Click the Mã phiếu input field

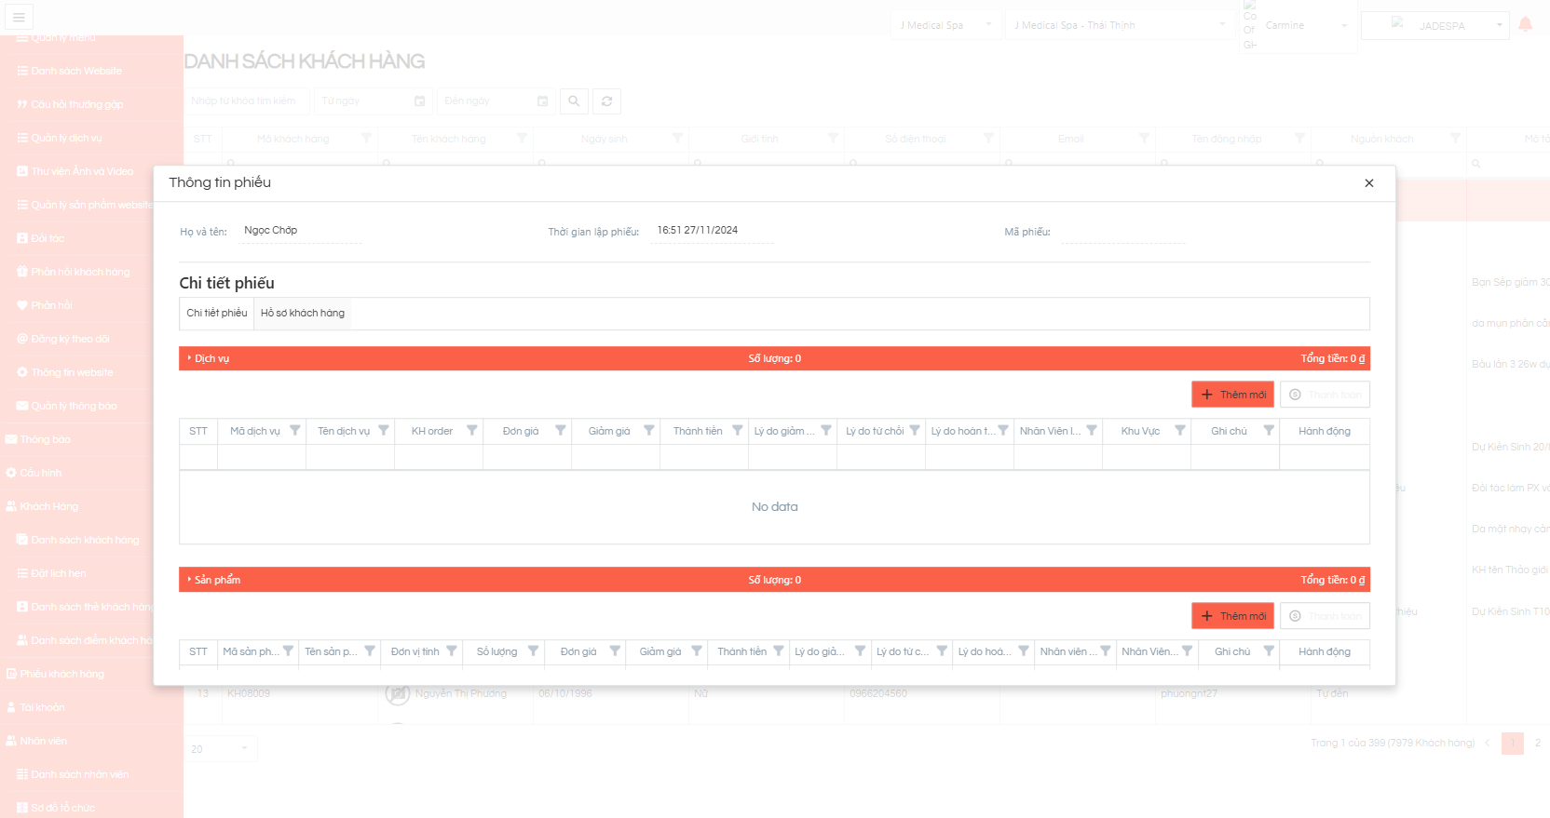[1122, 232]
